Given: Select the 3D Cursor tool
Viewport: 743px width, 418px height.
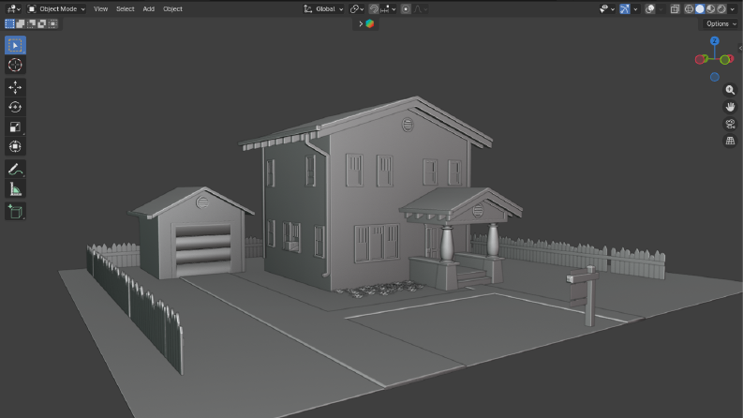Looking at the screenshot, I should [x=15, y=65].
